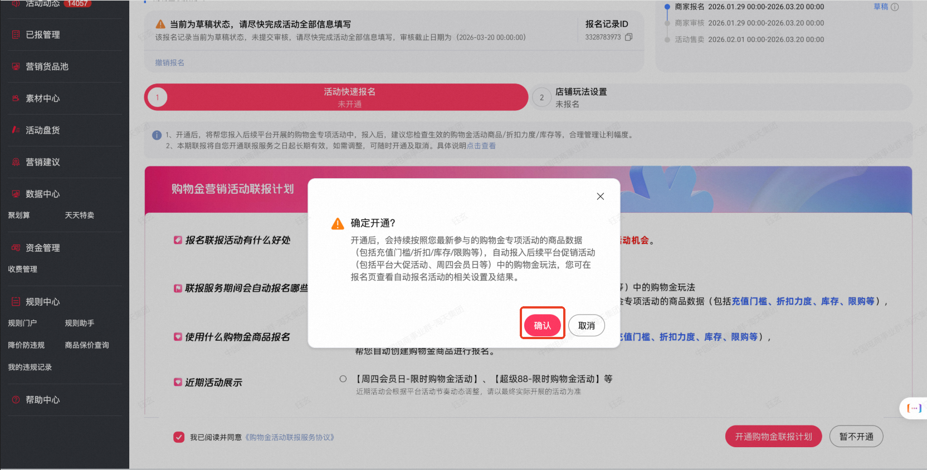The image size is (927, 470).
Task: Click 开通购物金联报计划 button
Action: pos(773,437)
